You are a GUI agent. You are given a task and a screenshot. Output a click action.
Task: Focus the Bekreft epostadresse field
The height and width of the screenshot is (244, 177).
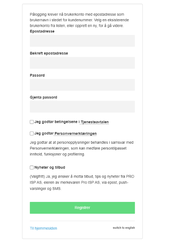pos(82,63)
